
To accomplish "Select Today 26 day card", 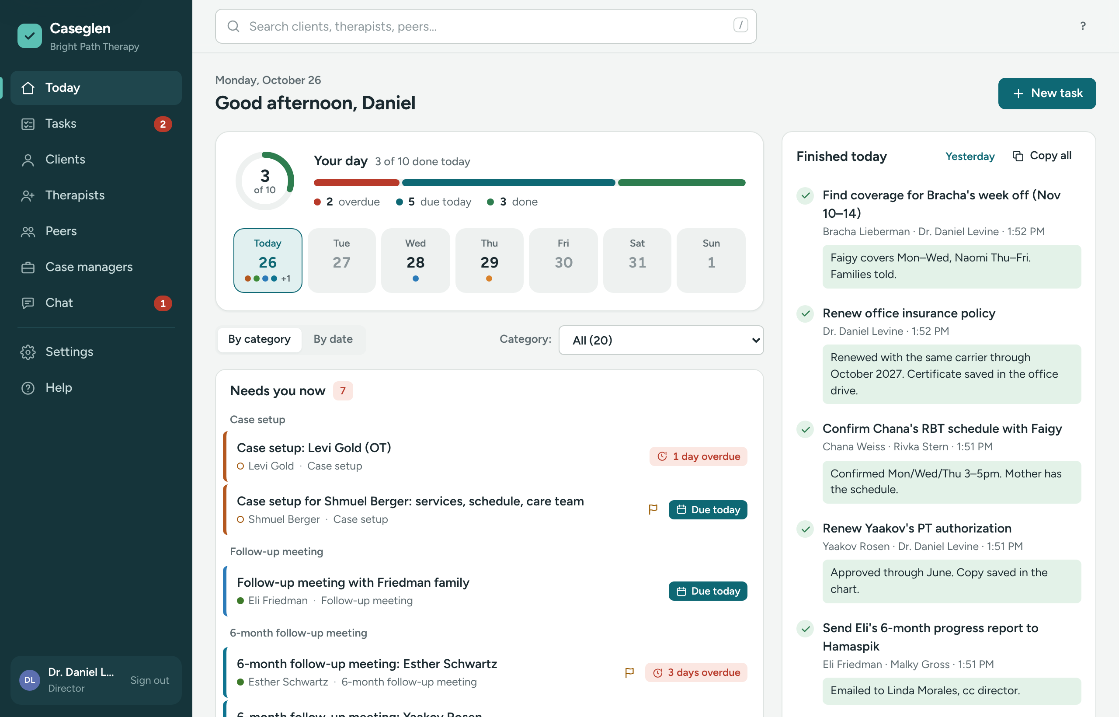I will [x=268, y=260].
